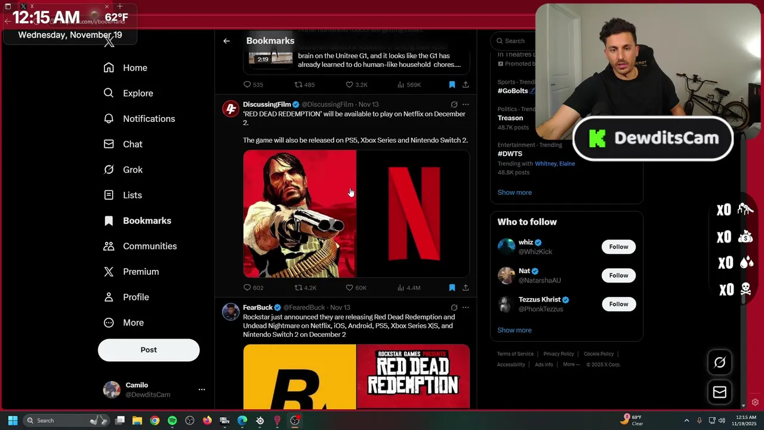Select Bookmarks in the sidebar

coord(137,220)
